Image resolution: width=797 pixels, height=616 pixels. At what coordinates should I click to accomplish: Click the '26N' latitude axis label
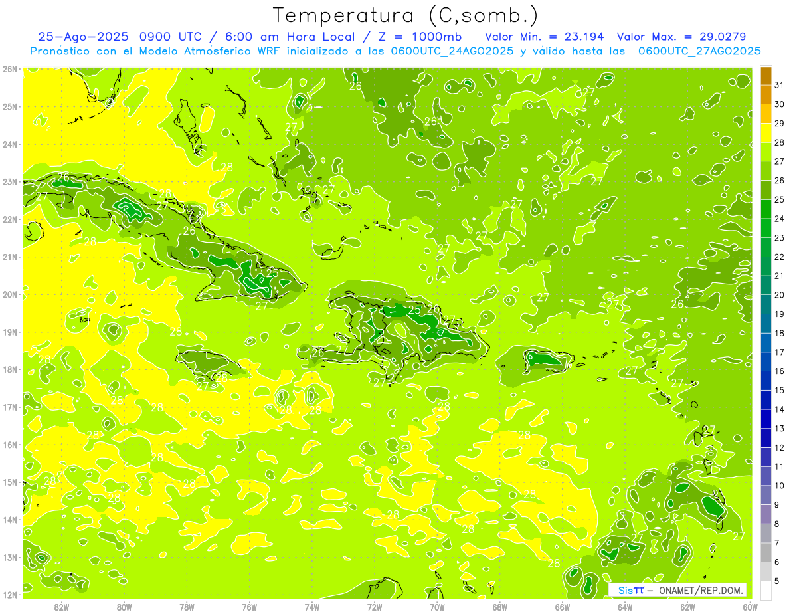point(10,69)
